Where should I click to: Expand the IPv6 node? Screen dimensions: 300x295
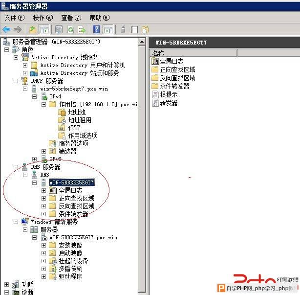(34, 159)
